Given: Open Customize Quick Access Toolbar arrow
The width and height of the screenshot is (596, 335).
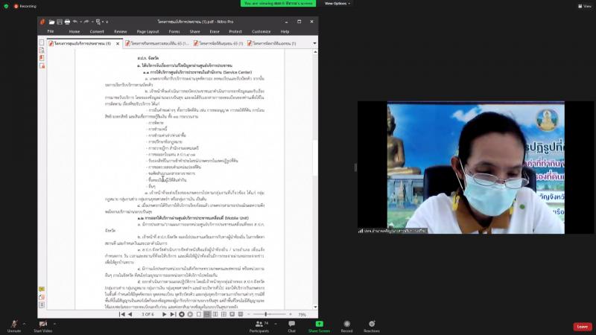Looking at the screenshot, I should click(107, 22).
